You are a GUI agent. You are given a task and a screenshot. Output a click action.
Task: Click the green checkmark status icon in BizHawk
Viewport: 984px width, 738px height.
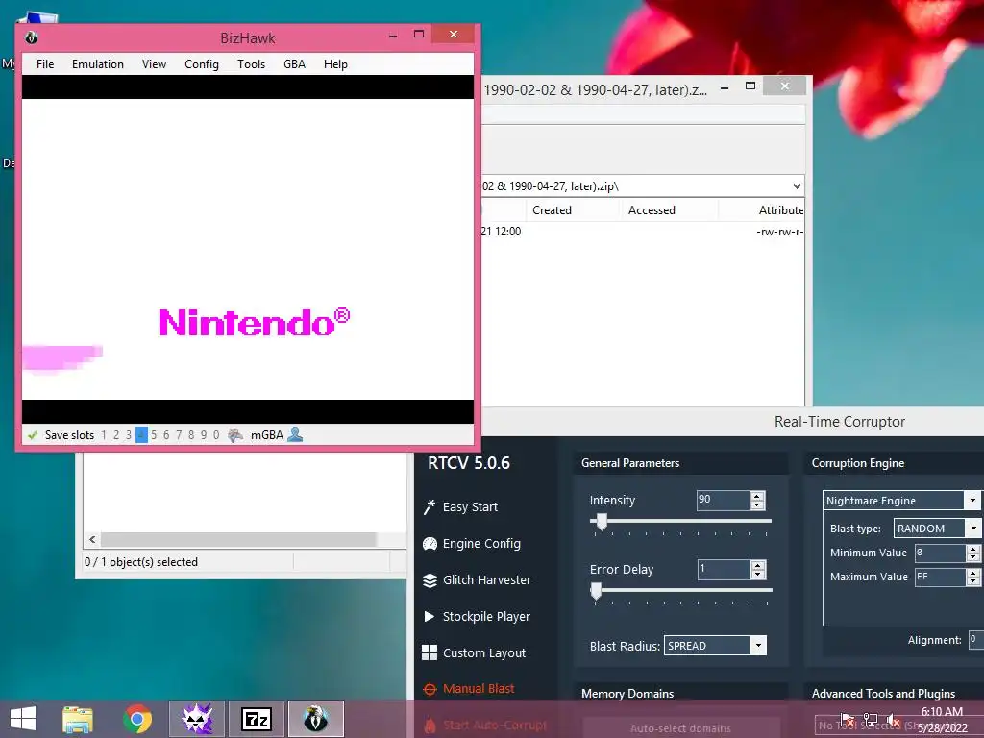[x=32, y=435]
